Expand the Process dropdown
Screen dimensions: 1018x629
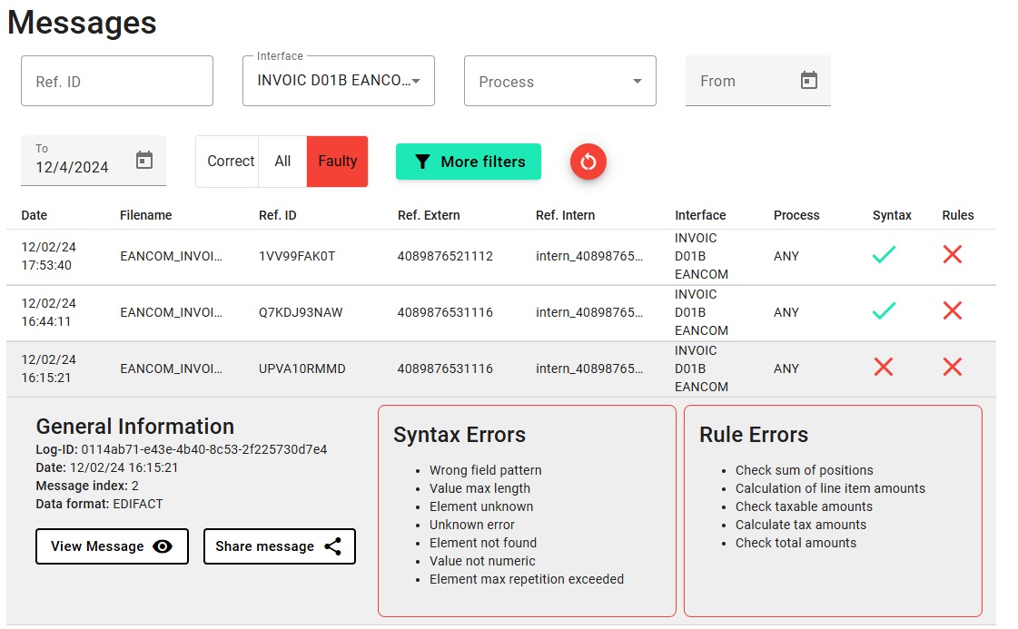coord(559,81)
